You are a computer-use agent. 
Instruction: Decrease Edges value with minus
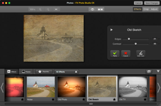[x=151, y=39]
